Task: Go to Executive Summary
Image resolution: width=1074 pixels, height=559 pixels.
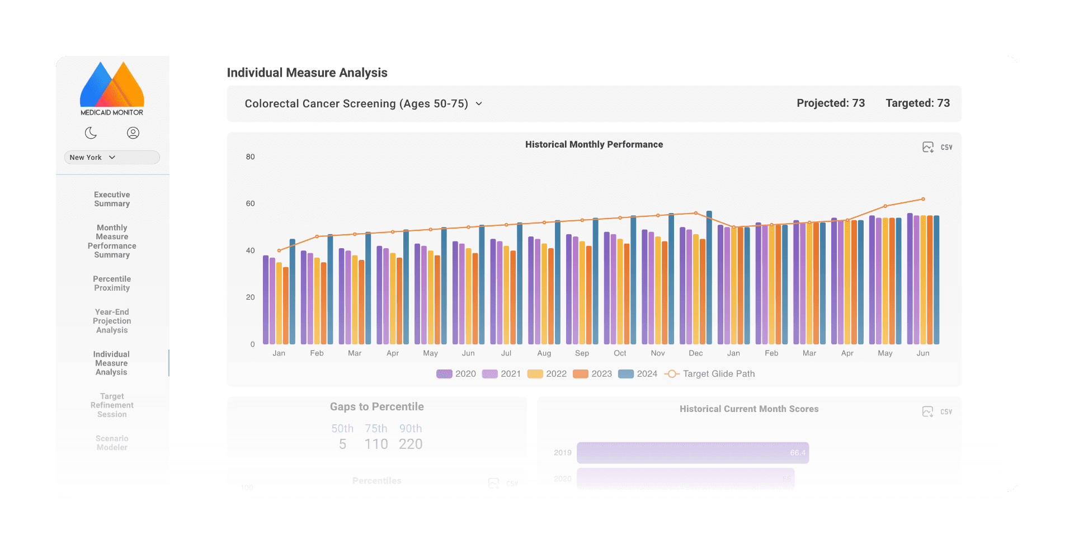Action: [112, 199]
